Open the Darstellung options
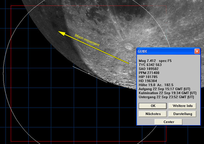This screenshot has width=204, height=144. [x=182, y=114]
